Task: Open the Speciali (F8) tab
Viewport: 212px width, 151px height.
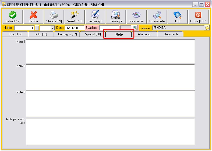Action: tap(93, 34)
